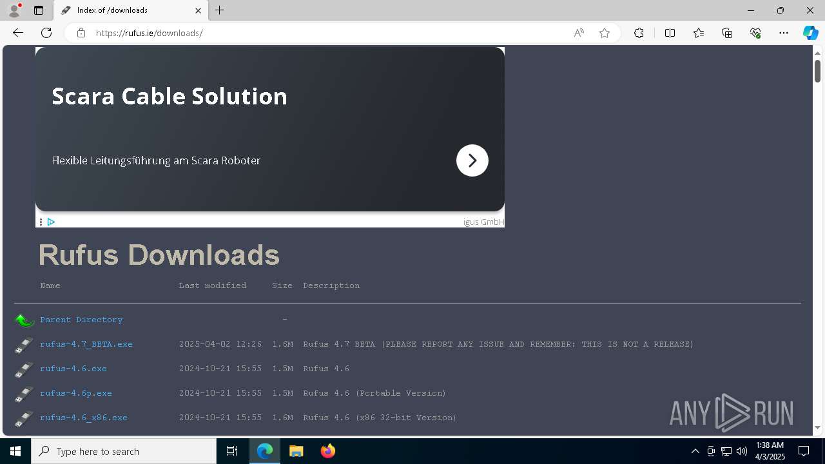Click the USB icon beside rufus-4.6p.exe
825x464 pixels.
click(x=24, y=394)
